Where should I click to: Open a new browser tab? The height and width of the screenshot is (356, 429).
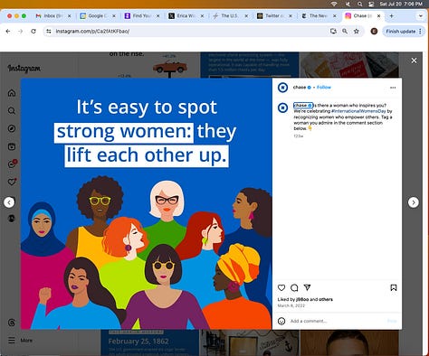point(391,16)
